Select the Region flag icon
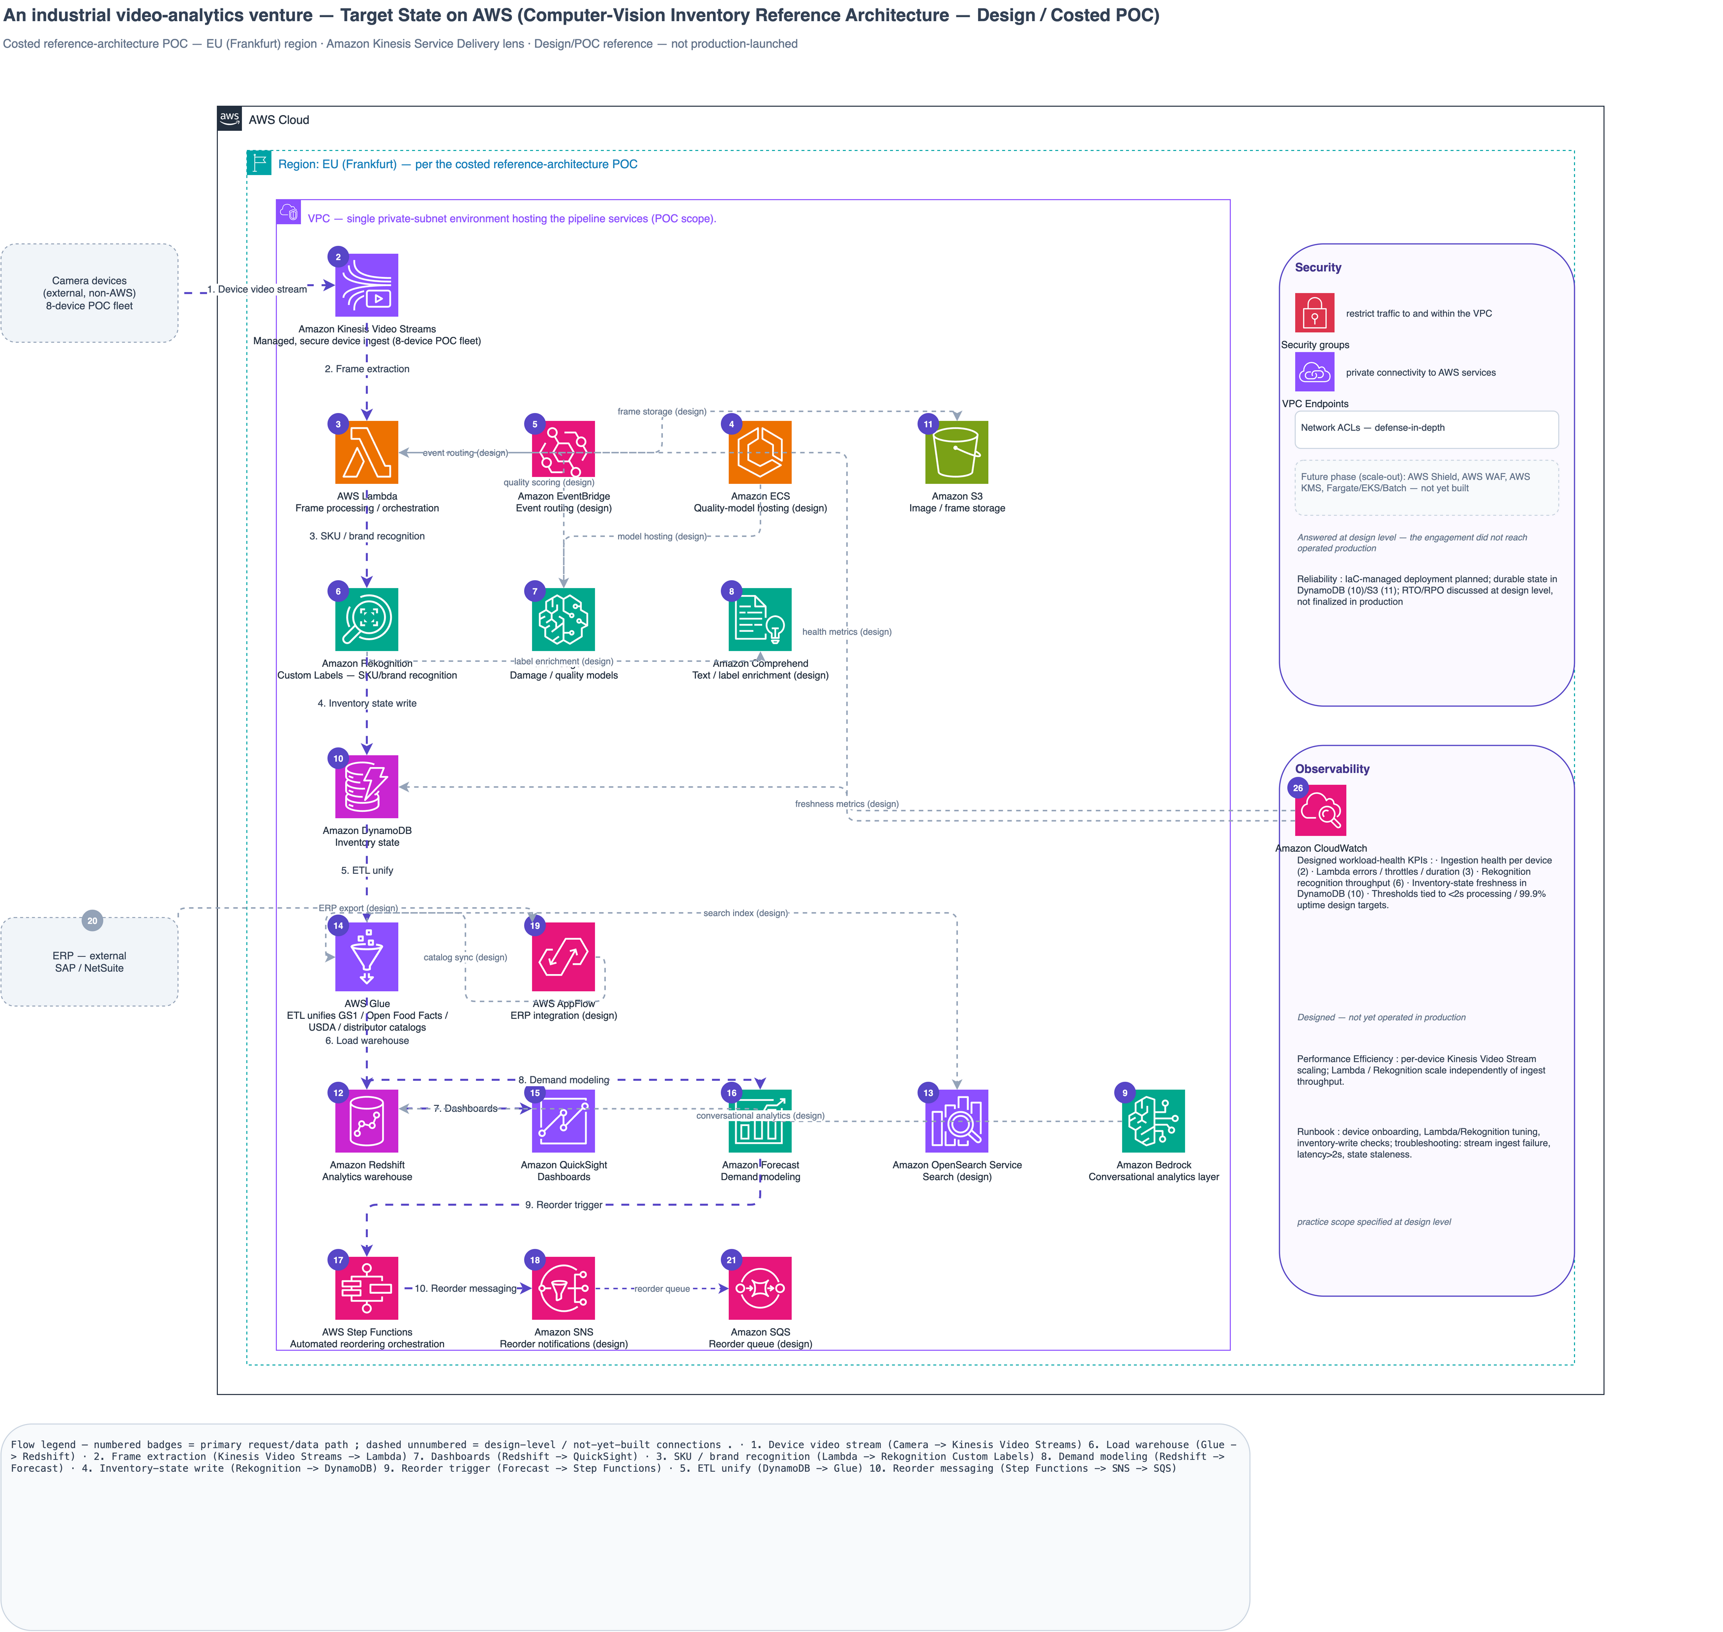1723x1632 pixels. 258,163
